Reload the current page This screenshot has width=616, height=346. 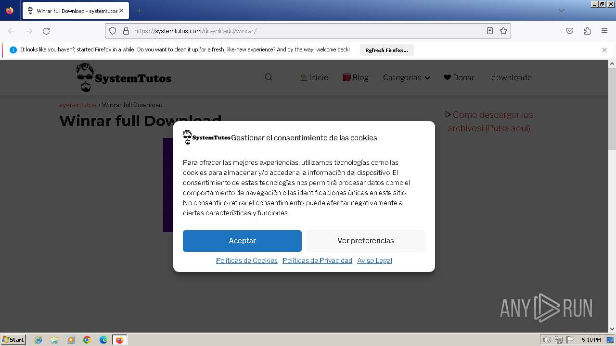46,31
